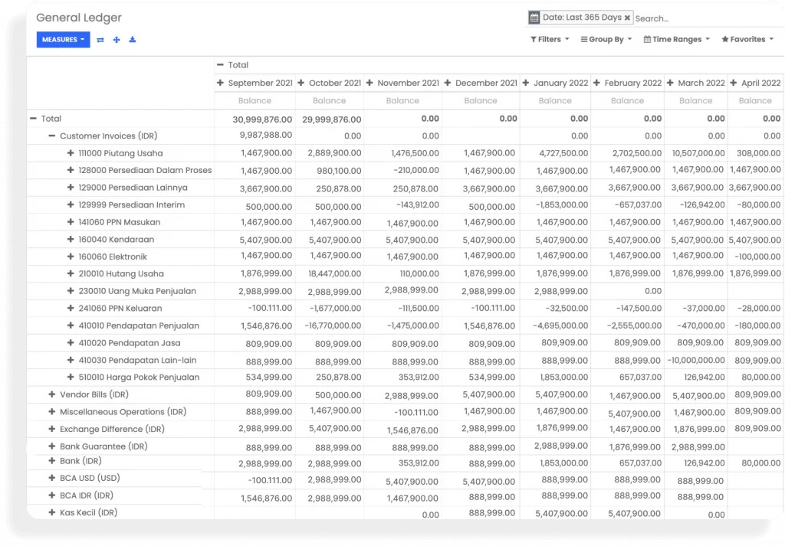Expand 510010 Harga Pokok Penjualan row
The image size is (785, 546).
click(x=71, y=378)
